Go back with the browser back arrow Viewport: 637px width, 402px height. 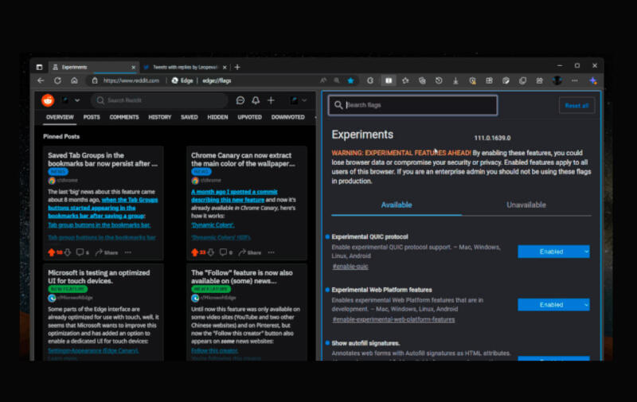41,80
